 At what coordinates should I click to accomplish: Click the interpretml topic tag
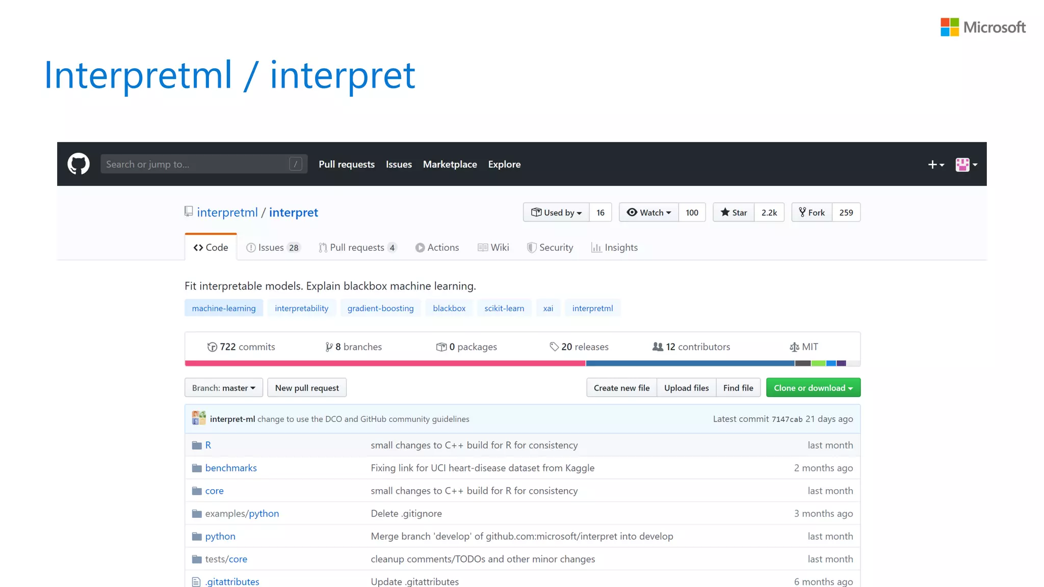click(593, 308)
